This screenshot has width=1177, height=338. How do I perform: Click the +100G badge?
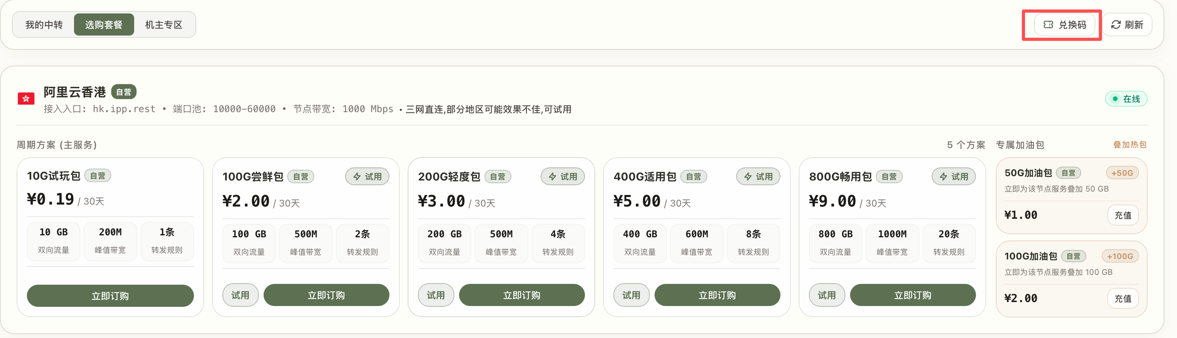tap(1120, 256)
